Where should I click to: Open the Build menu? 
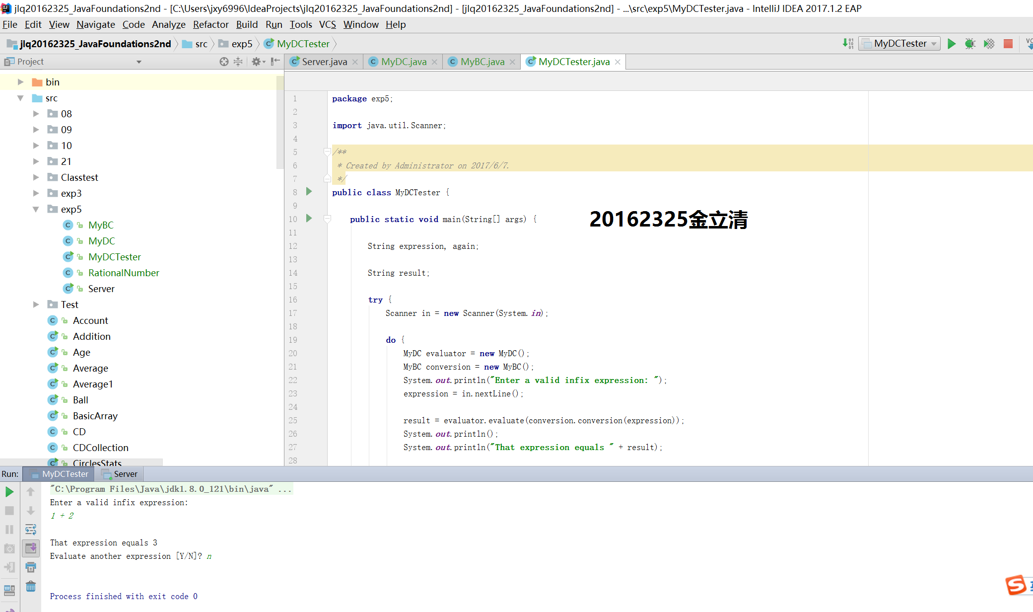click(x=247, y=24)
